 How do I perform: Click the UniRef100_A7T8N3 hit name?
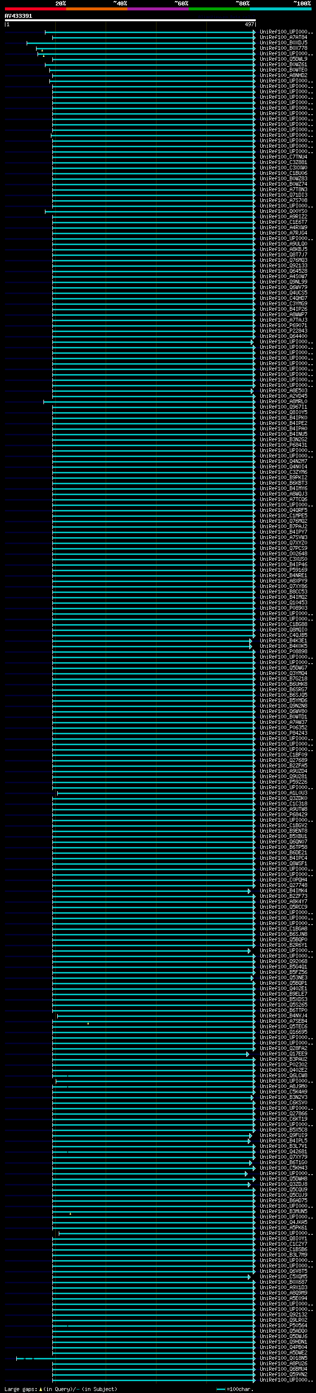click(283, 189)
